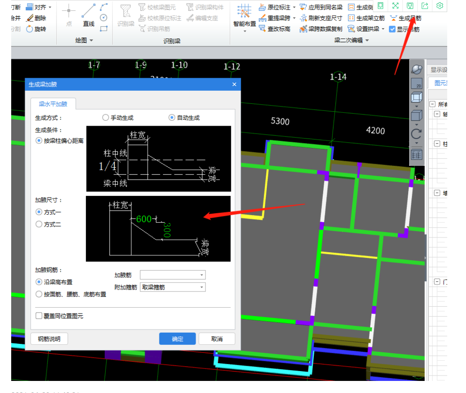Open the green settings gear icon
This screenshot has width=466, height=393.
pyautogui.click(x=440, y=6)
